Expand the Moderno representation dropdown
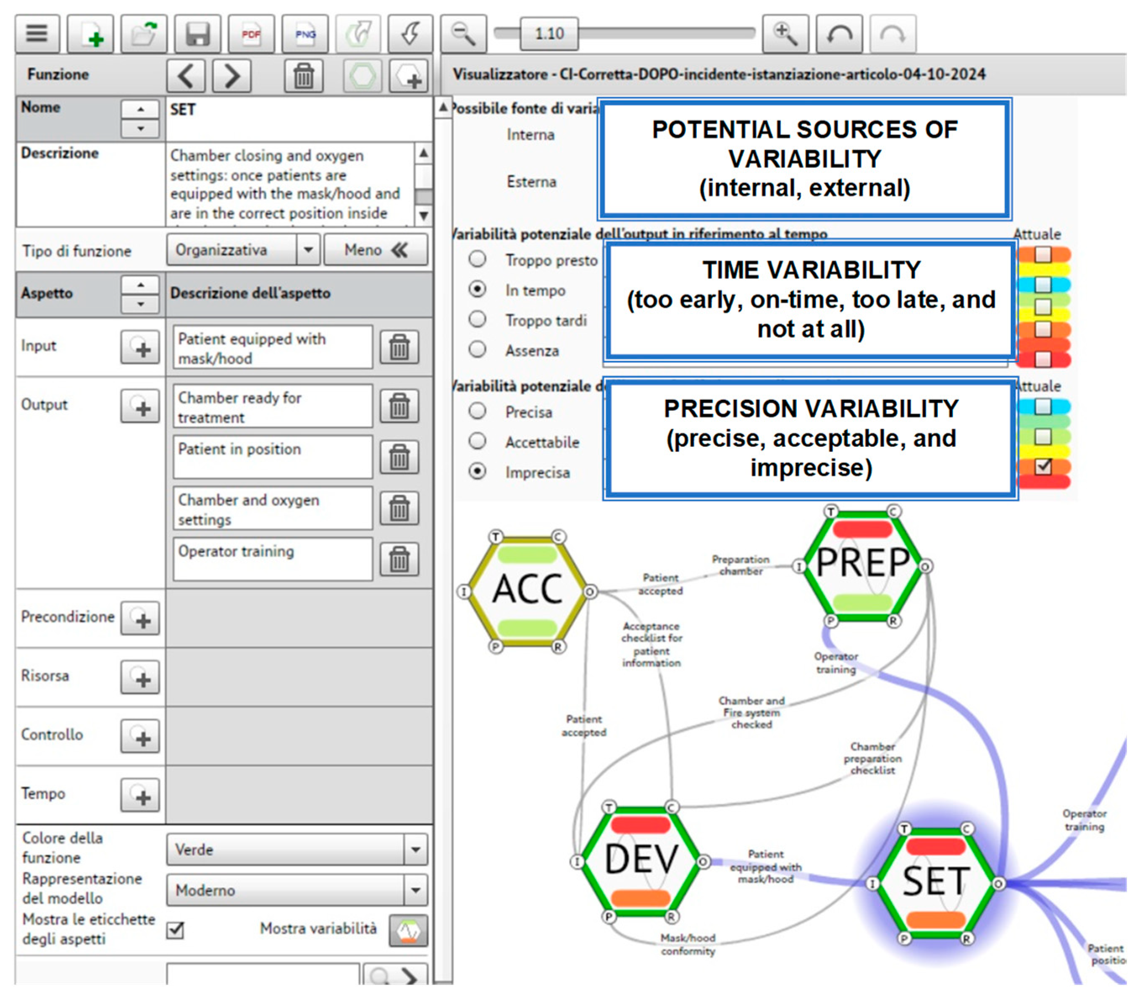The width and height of the screenshot is (1145, 997). coord(415,889)
